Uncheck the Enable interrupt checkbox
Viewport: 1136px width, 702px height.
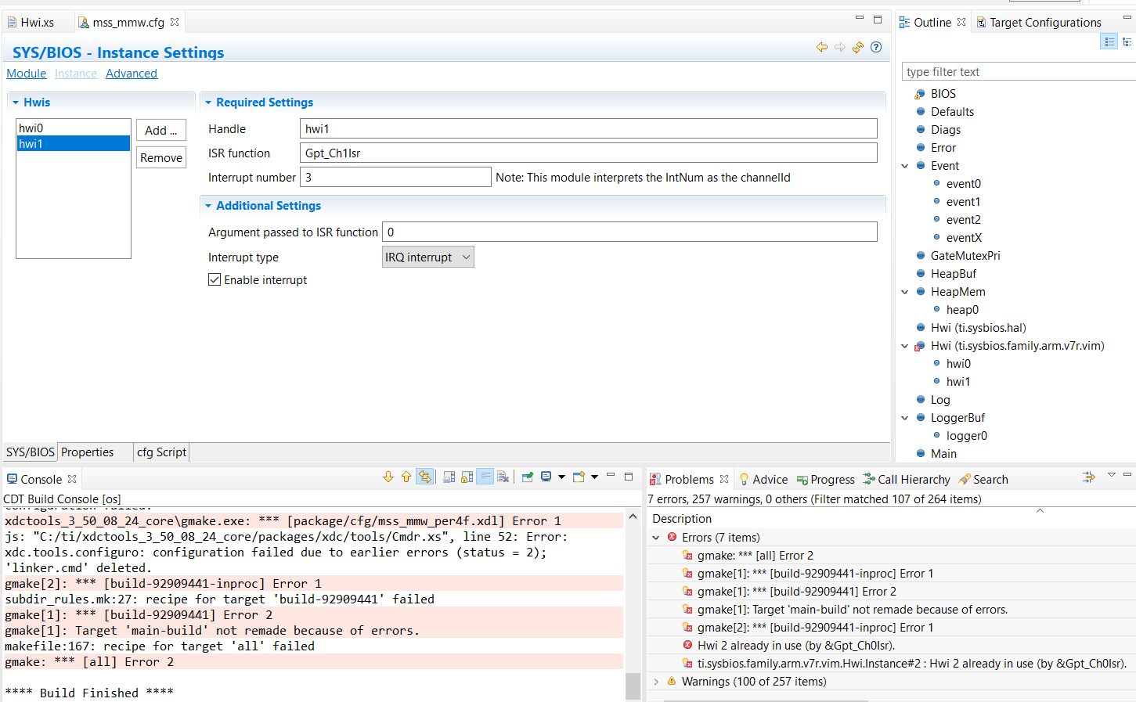pyautogui.click(x=215, y=280)
